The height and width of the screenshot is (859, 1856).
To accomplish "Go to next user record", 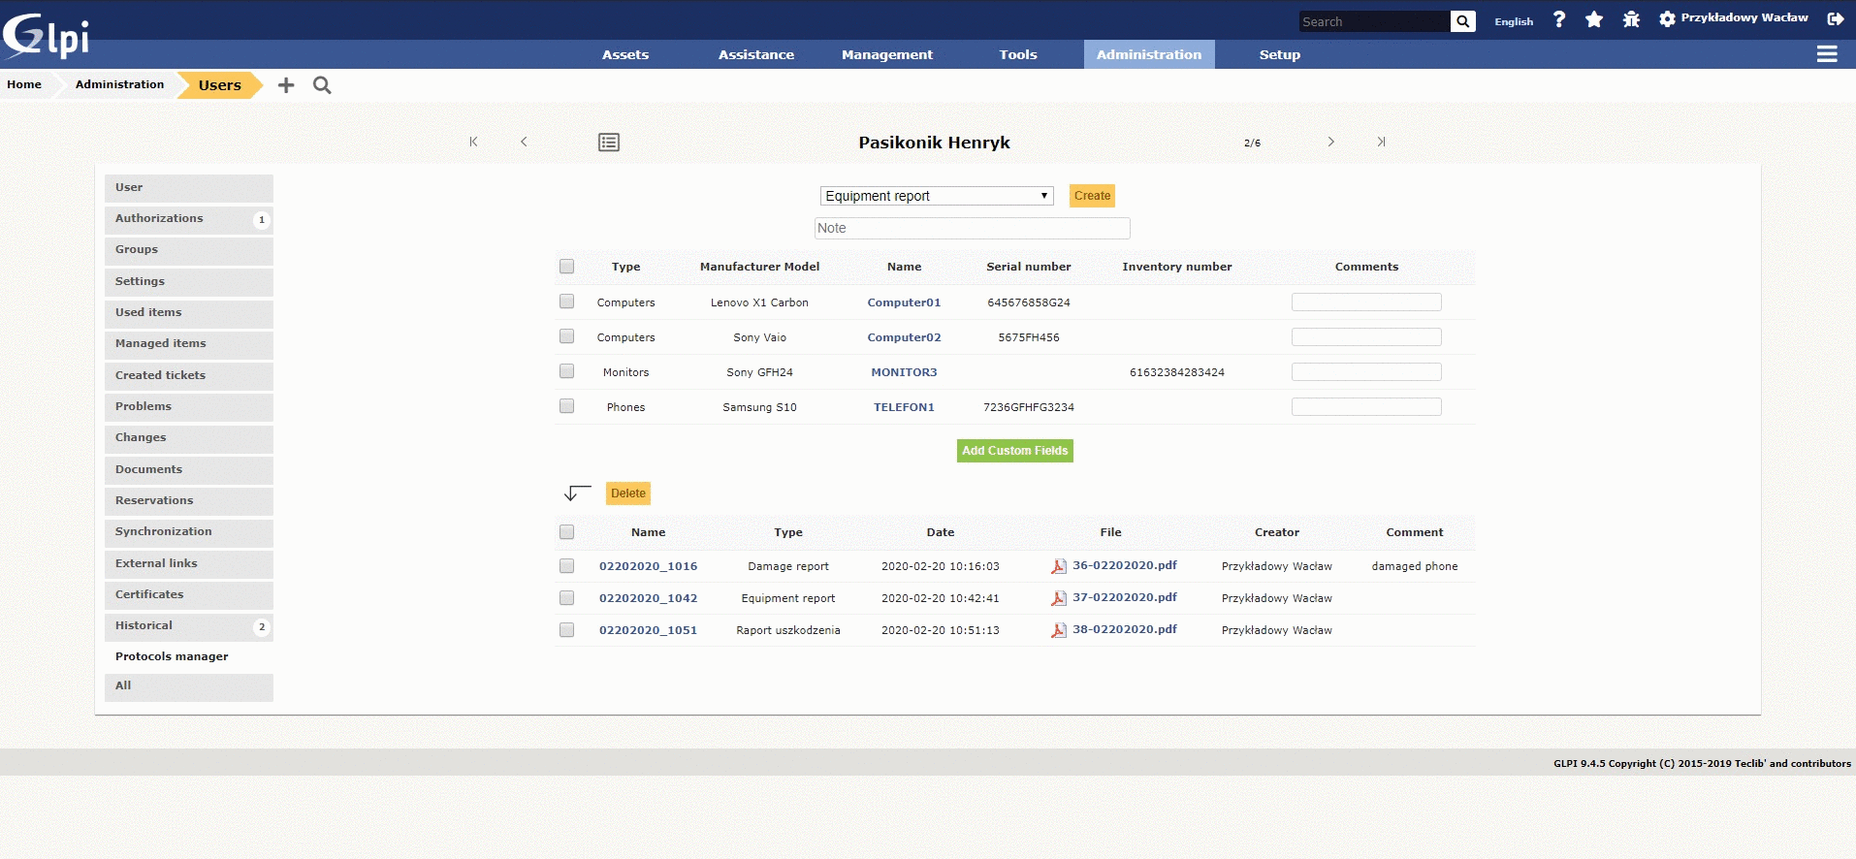I will 1330,142.
